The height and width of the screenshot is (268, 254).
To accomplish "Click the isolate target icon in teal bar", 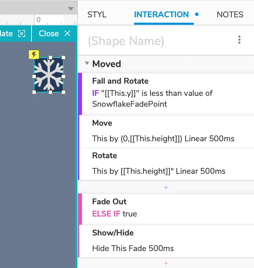I will coord(22,34).
